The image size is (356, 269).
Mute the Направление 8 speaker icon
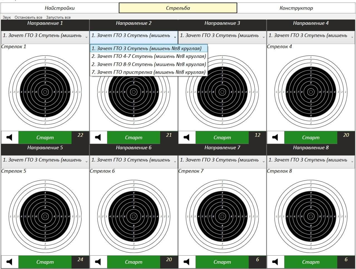pyautogui.click(x=275, y=262)
